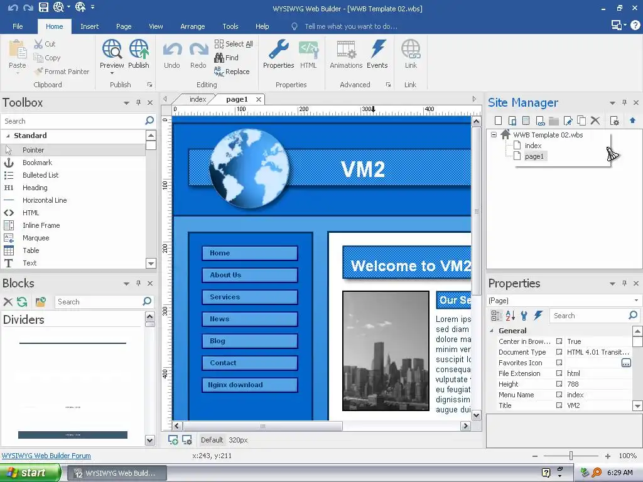643x482 pixels.
Task: Toggle binding box for File Extension
Action: [x=559, y=373]
